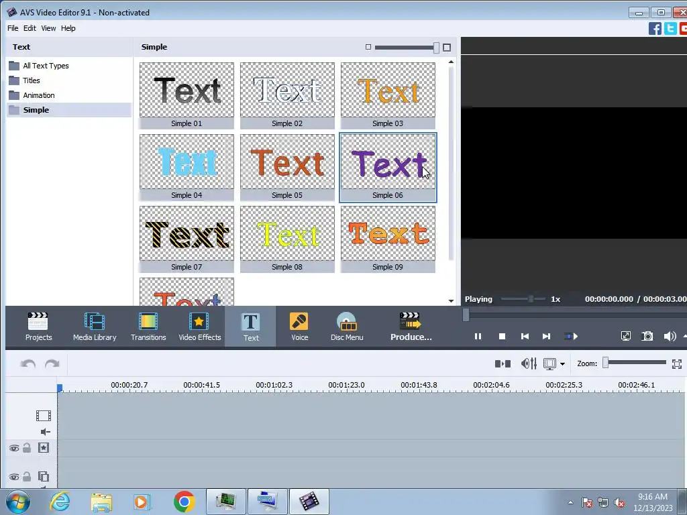Open the Windows Start menu
This screenshot has height=515, width=687.
pyautogui.click(x=18, y=502)
